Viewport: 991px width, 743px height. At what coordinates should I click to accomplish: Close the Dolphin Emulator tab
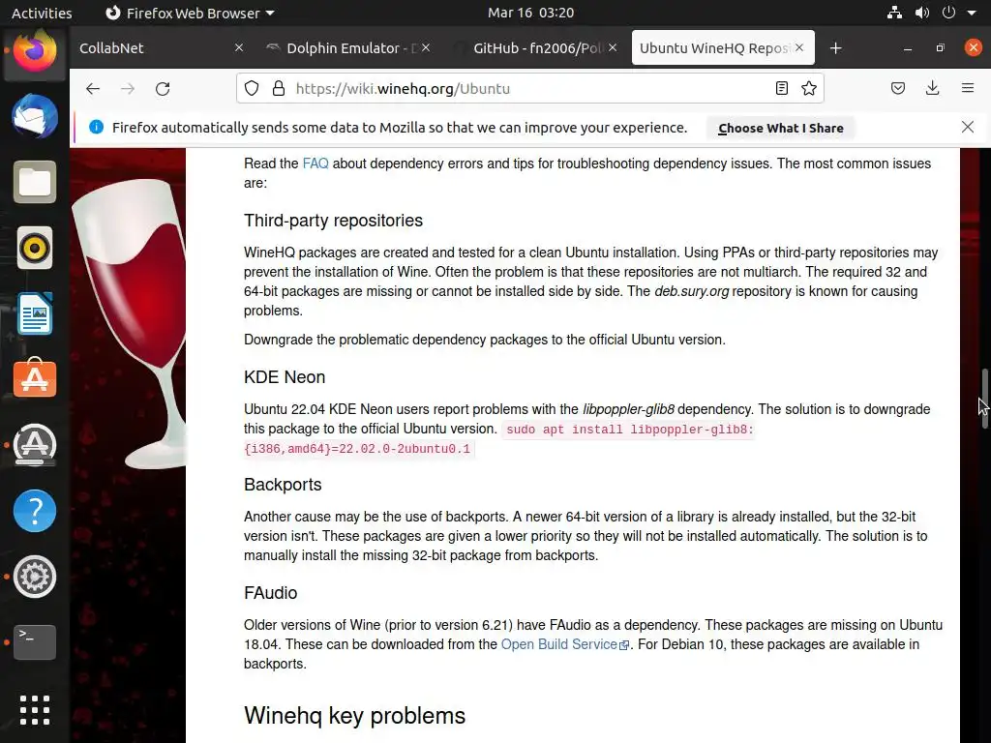tap(426, 48)
